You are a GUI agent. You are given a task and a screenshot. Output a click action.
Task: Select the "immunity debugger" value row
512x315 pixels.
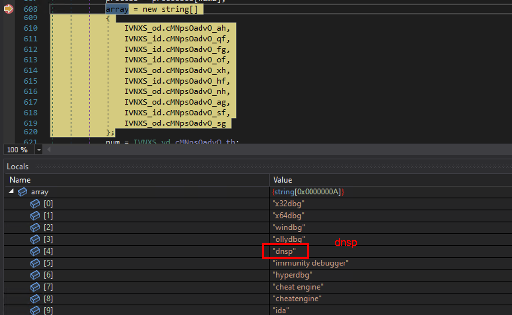(310, 263)
